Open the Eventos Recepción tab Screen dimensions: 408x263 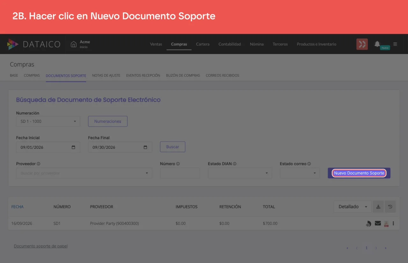coord(143,75)
